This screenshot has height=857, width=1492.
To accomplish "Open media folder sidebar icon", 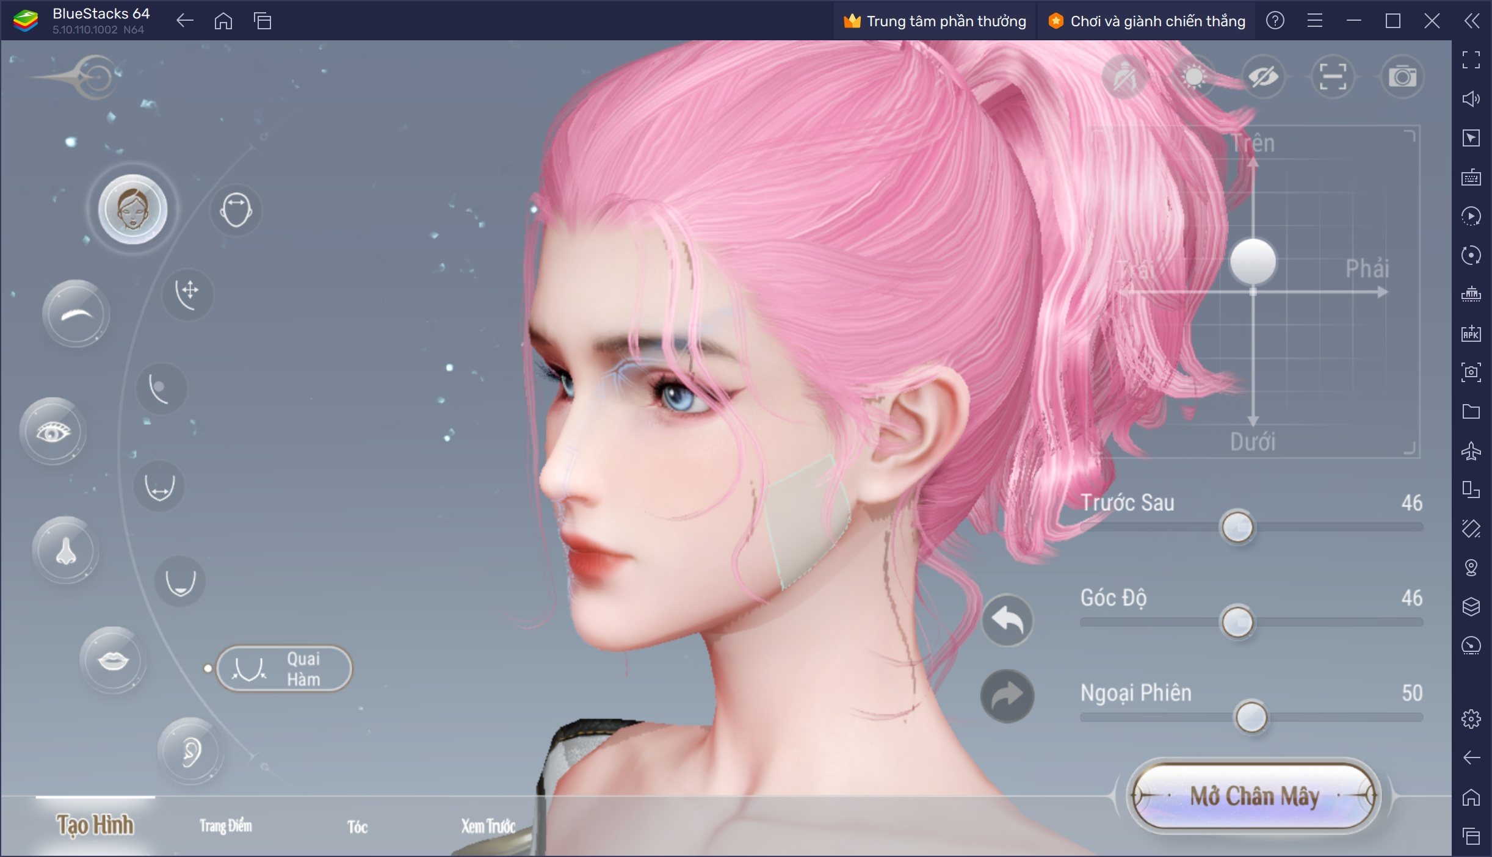I will 1471,411.
